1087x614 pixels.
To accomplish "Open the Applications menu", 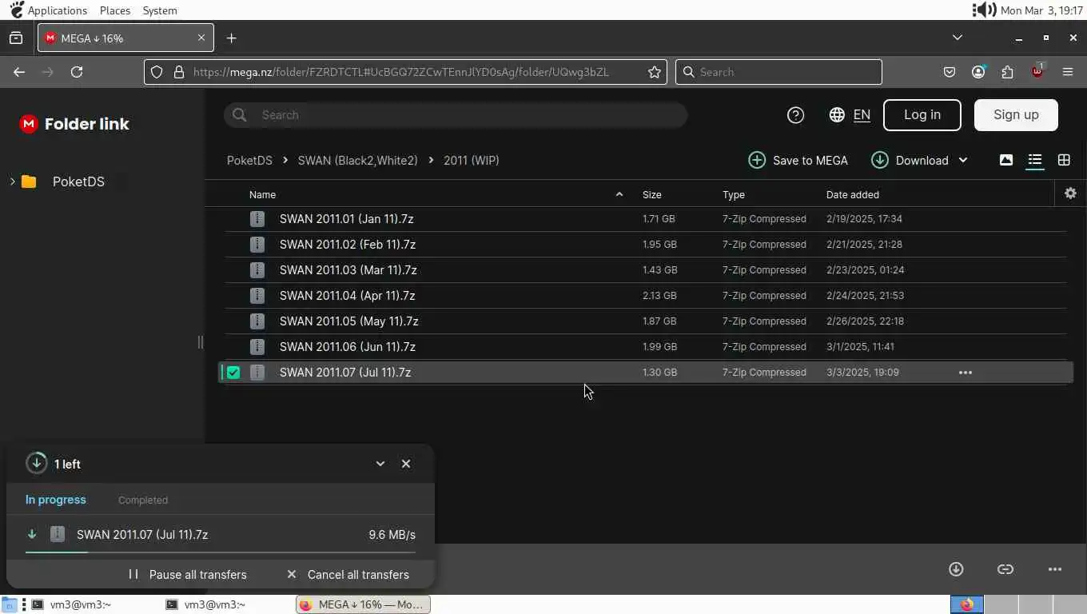I will (x=58, y=10).
